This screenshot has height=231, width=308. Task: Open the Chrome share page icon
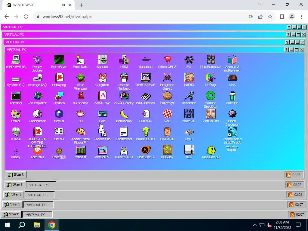pos(260,17)
